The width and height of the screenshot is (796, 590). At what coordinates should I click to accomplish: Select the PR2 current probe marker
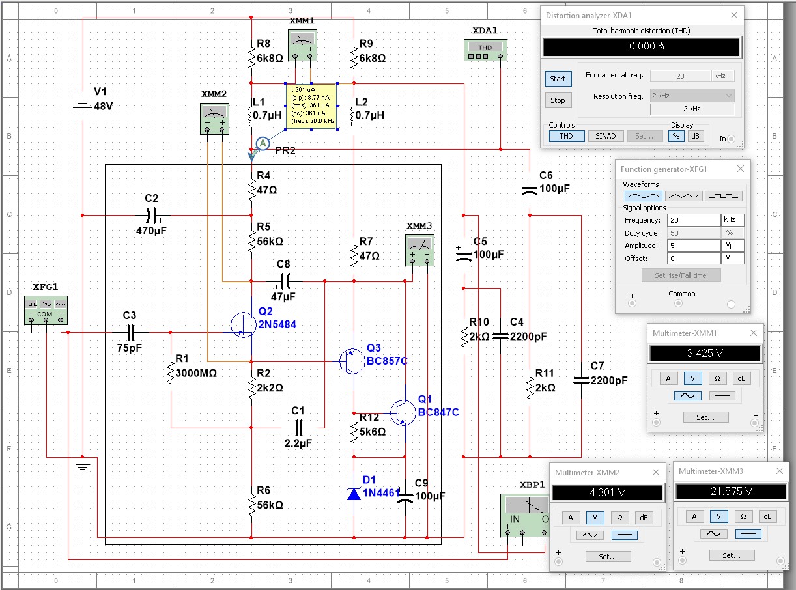[261, 143]
